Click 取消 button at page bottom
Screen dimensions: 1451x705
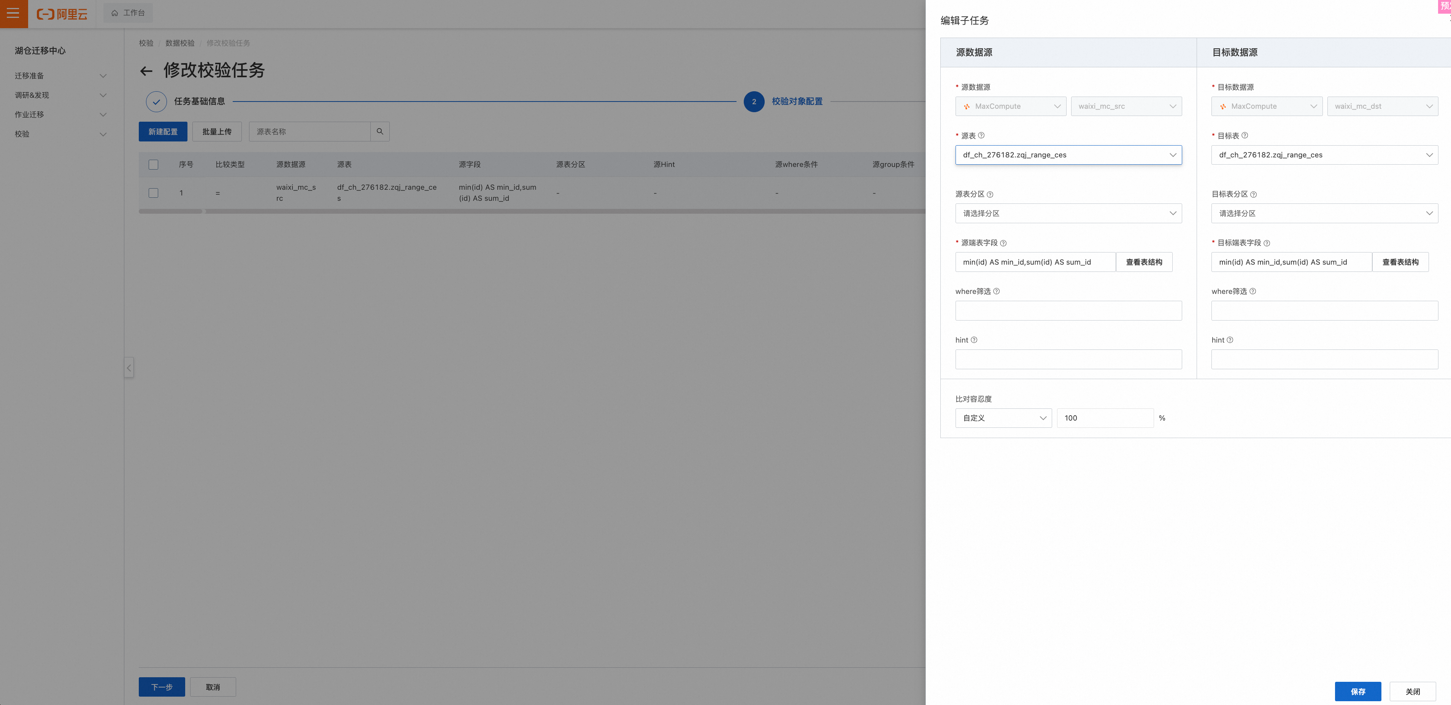[x=213, y=687]
